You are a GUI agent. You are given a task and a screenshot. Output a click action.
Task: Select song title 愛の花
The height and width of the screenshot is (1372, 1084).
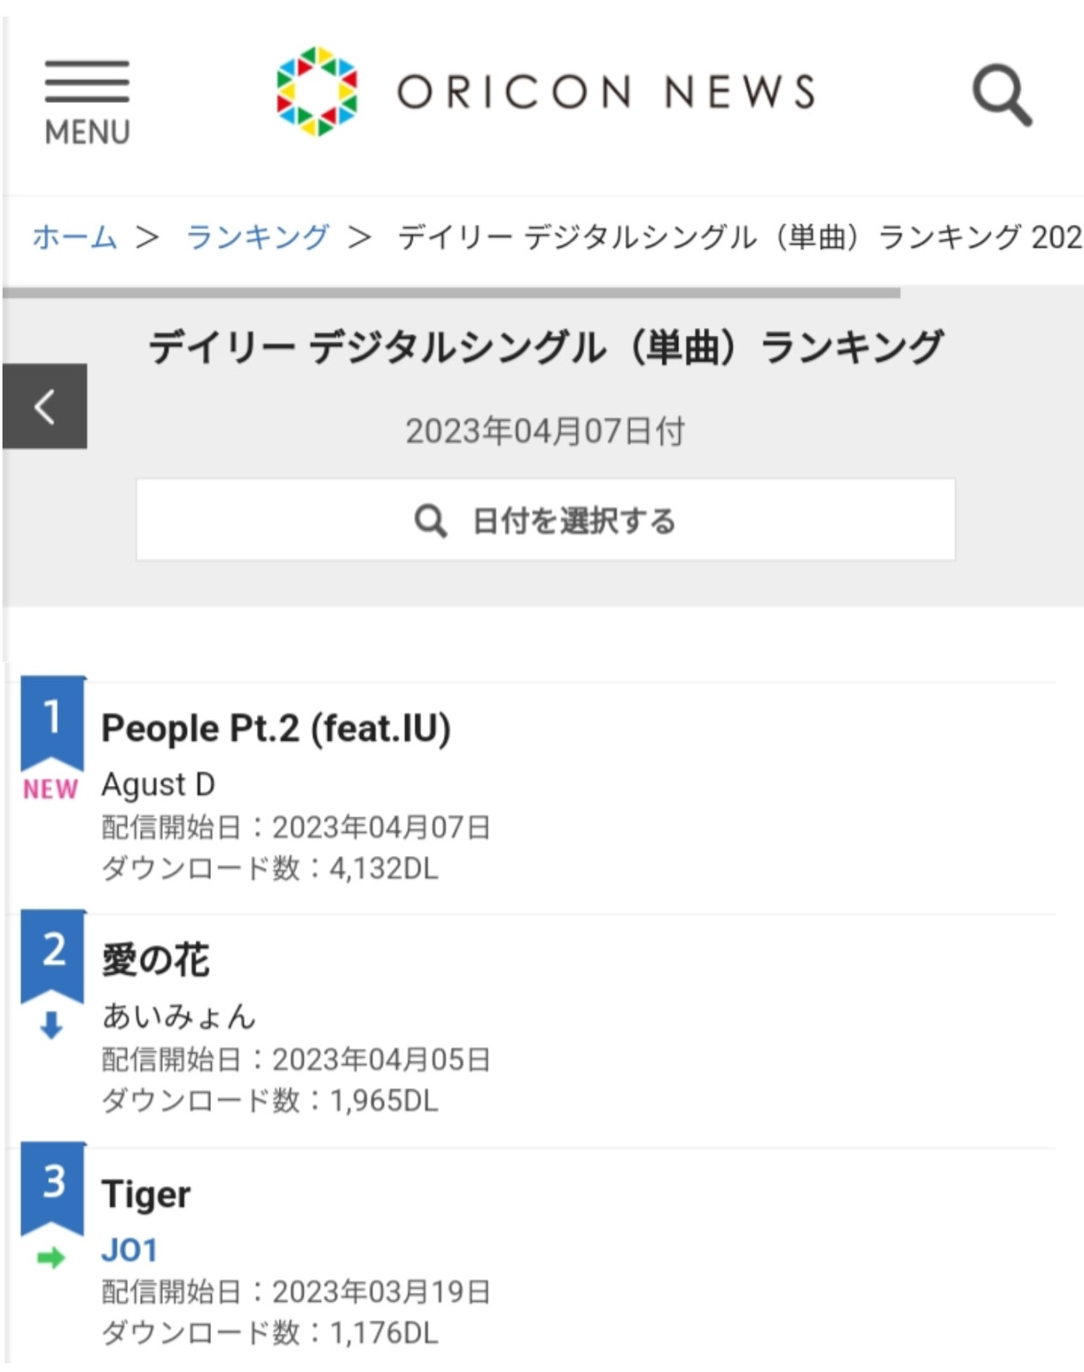click(156, 960)
